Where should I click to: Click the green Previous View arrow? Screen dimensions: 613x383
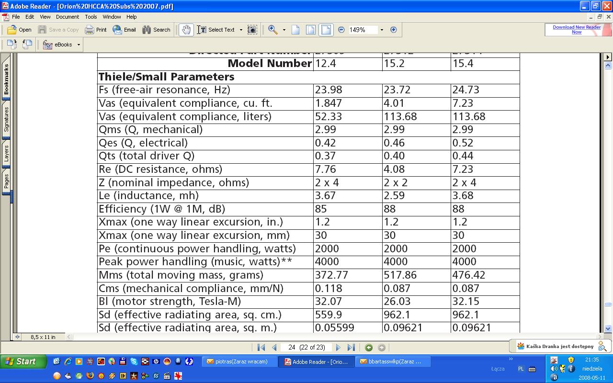(x=369, y=348)
